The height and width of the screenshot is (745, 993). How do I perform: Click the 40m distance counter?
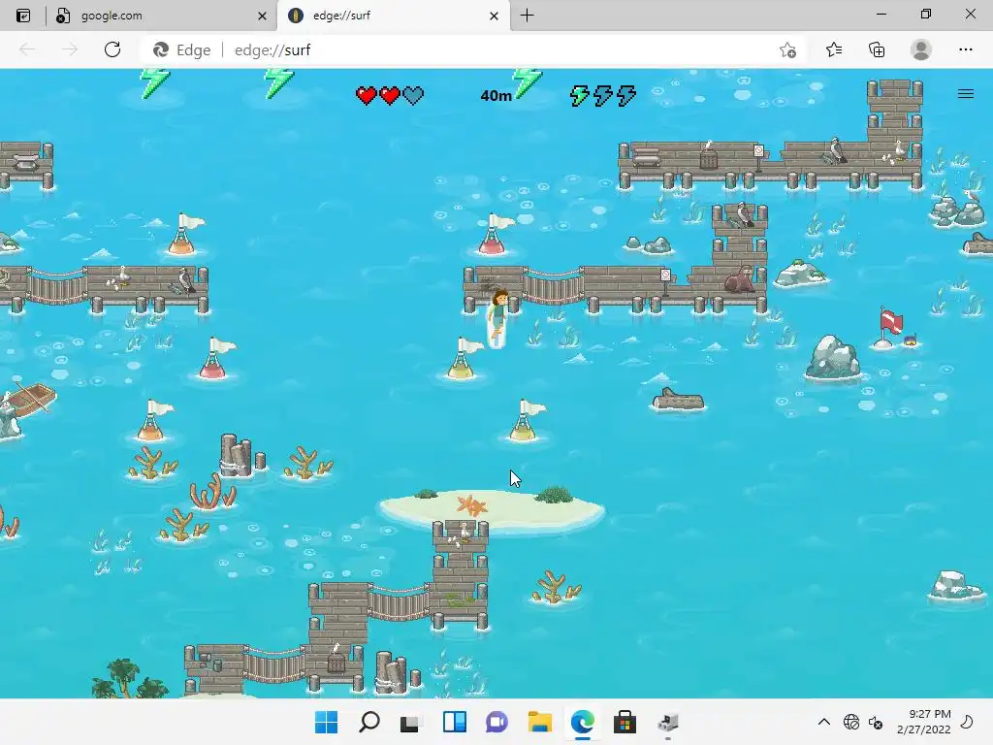click(x=496, y=96)
